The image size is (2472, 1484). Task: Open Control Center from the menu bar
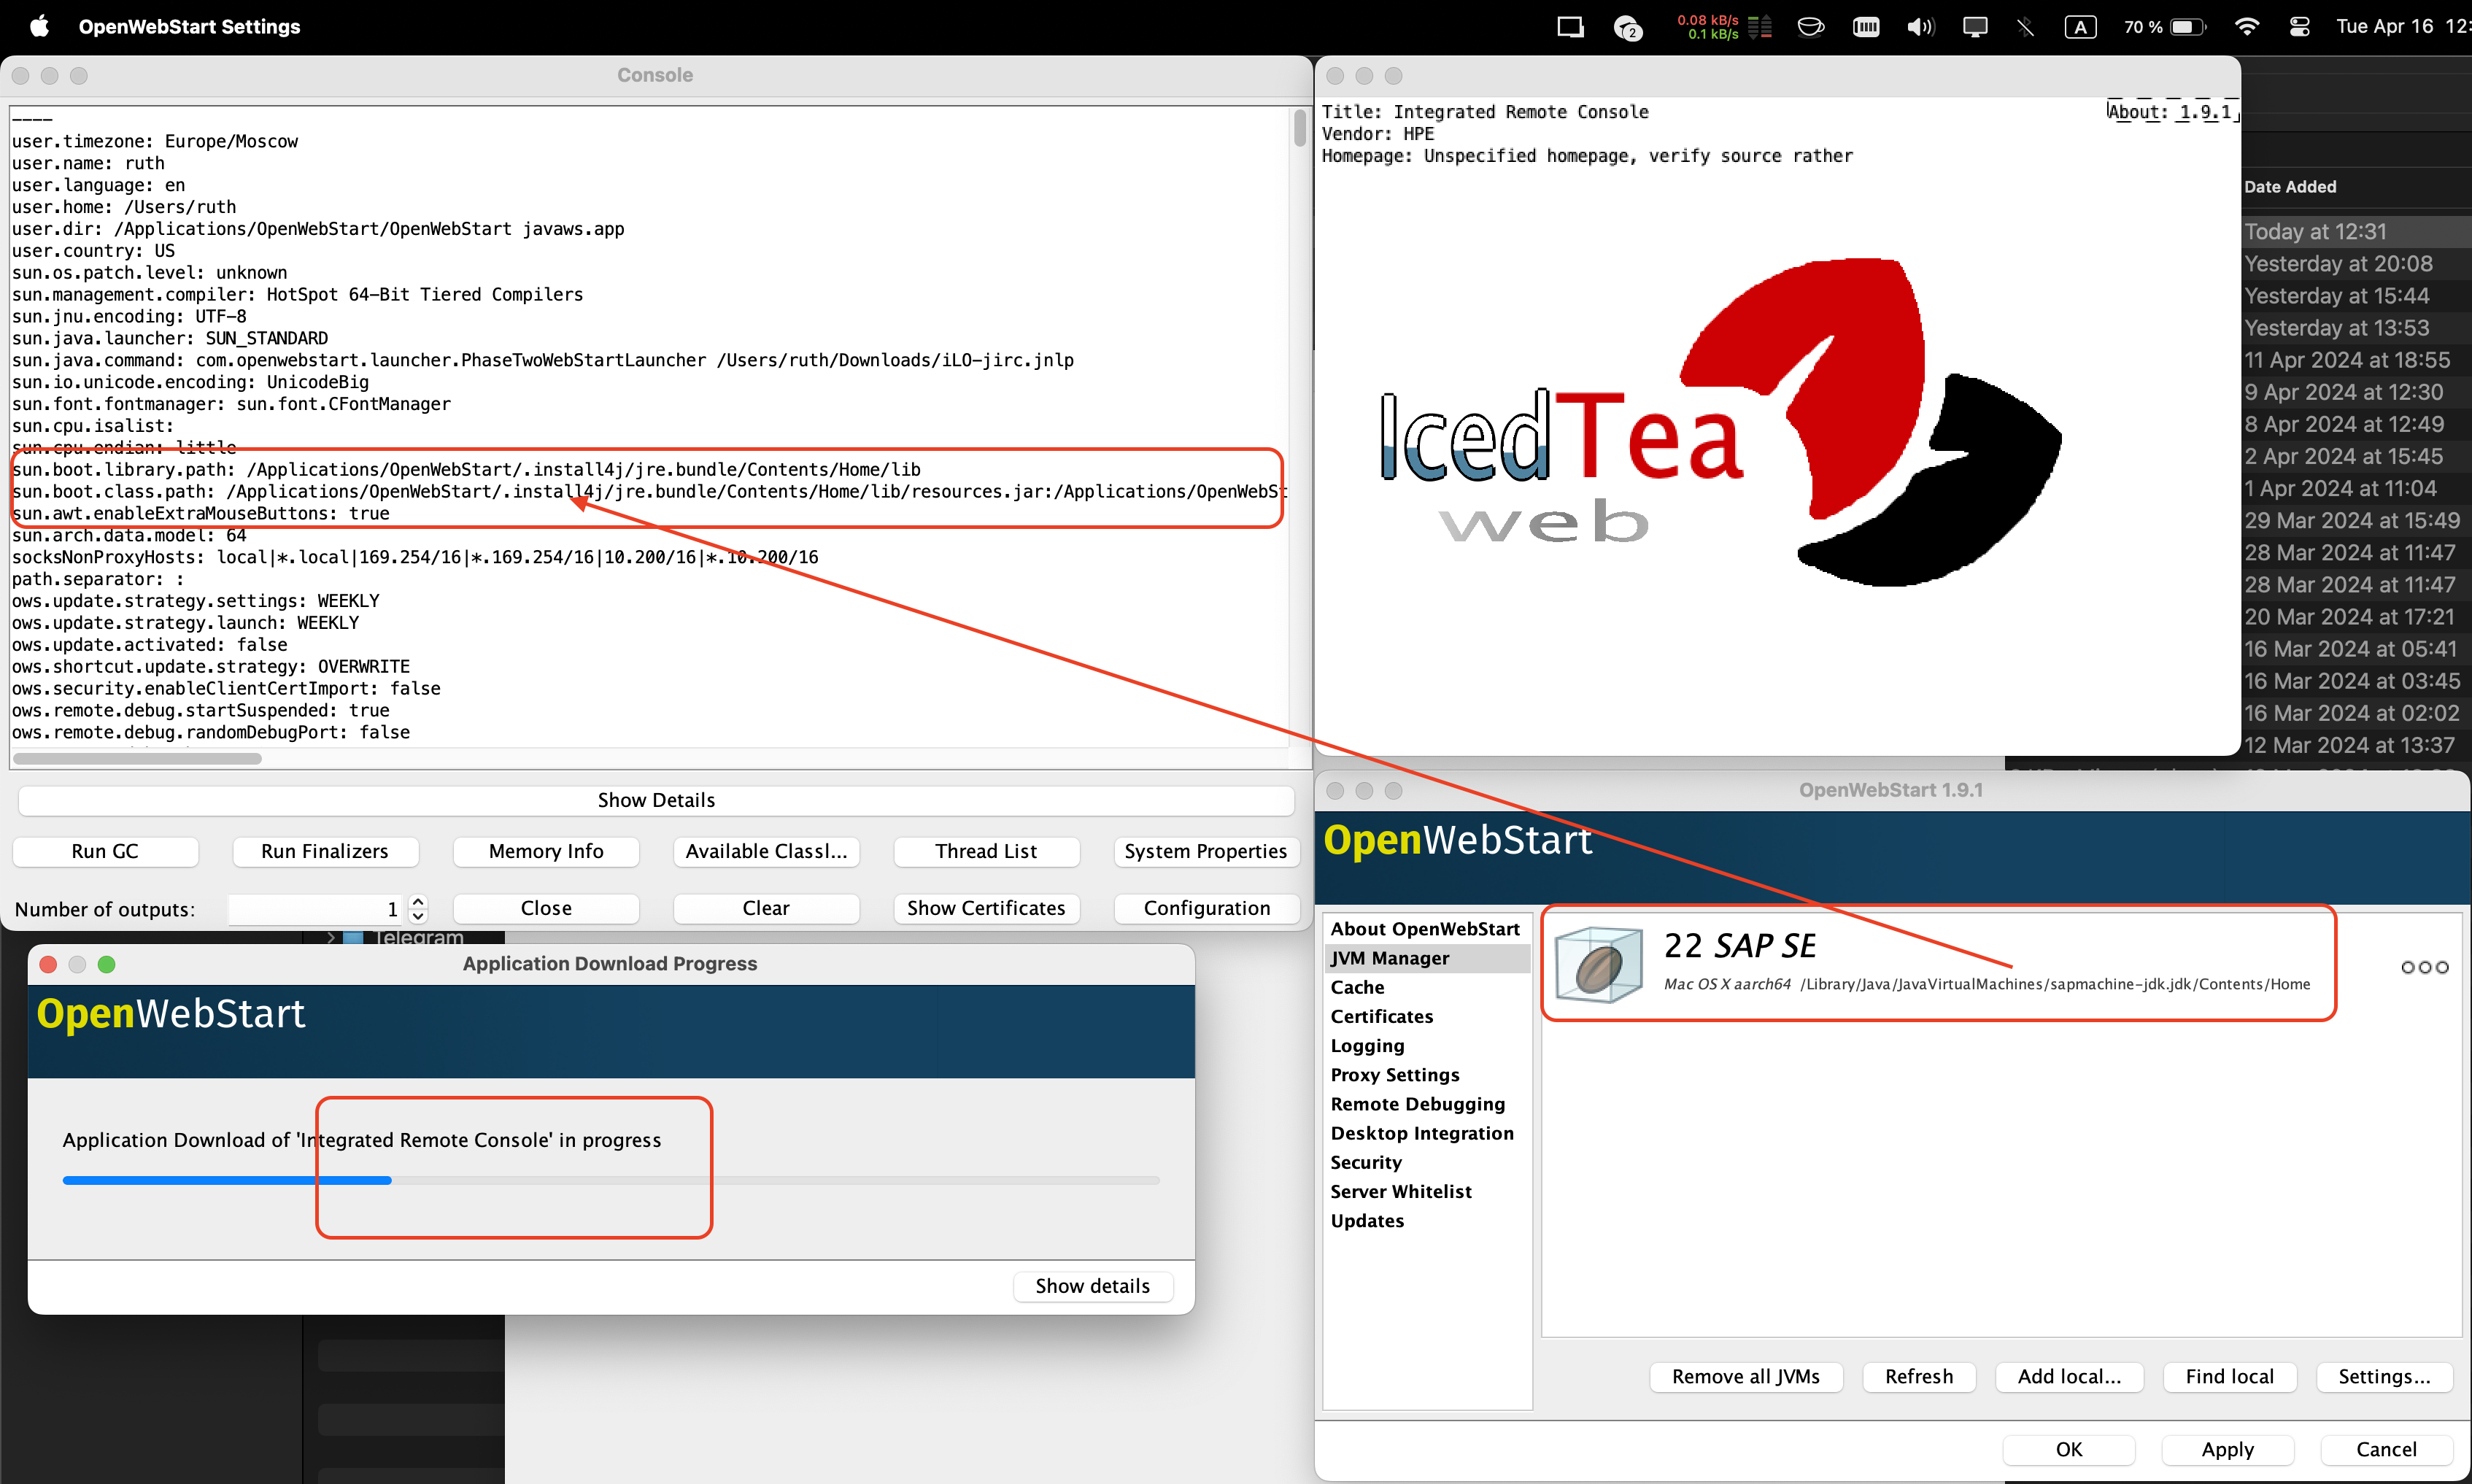[2300, 27]
